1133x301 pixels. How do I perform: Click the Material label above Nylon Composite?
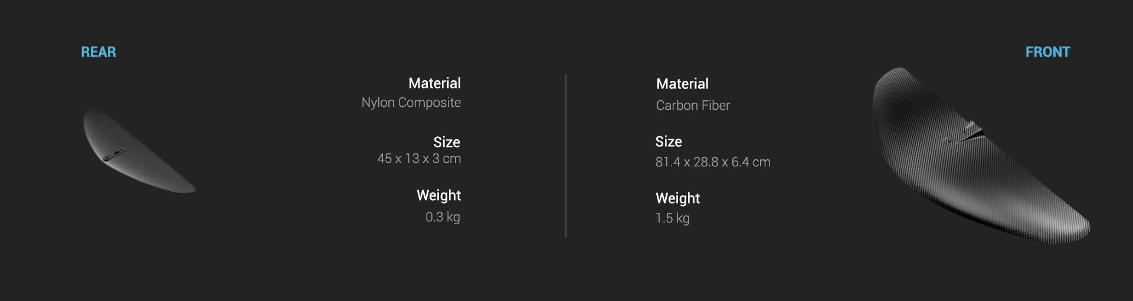coord(434,83)
